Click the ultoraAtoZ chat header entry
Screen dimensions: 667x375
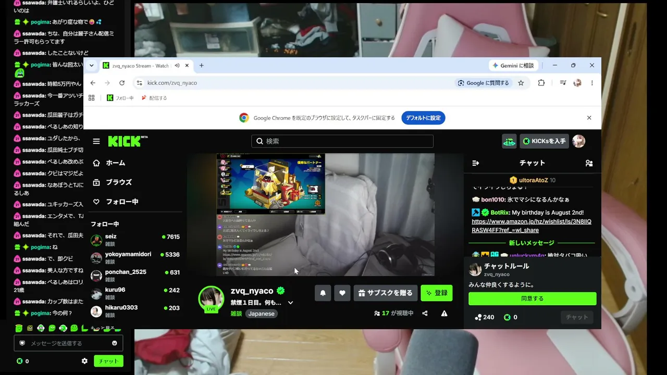tap(534, 180)
